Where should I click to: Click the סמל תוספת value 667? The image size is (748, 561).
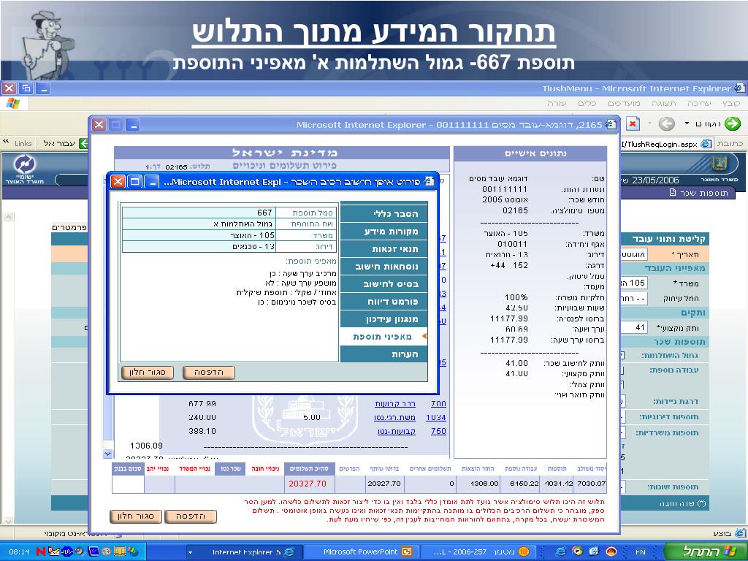tap(264, 213)
